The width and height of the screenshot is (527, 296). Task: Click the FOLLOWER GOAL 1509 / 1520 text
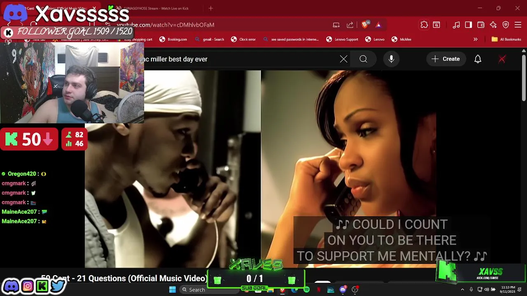(75, 32)
